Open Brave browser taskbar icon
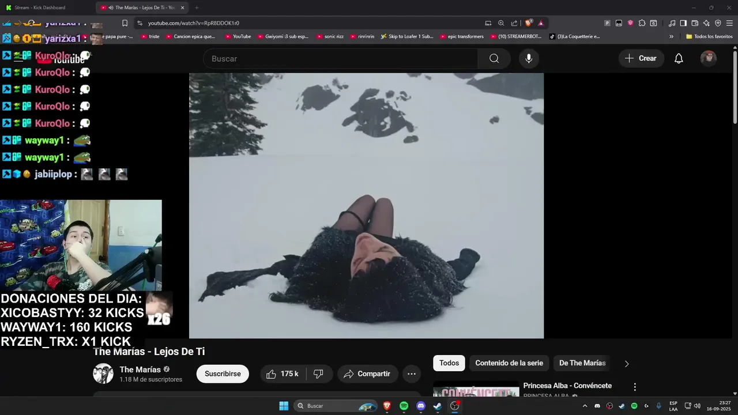This screenshot has width=738, height=415. click(x=387, y=406)
